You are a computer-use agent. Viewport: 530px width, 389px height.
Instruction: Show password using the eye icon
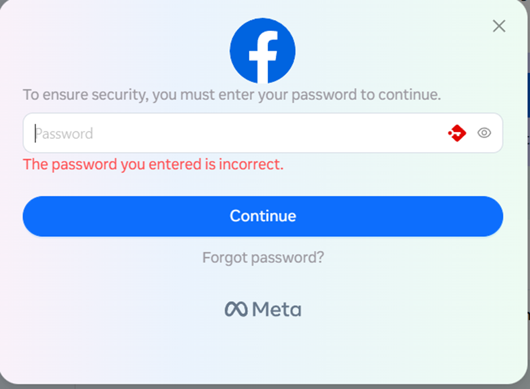[484, 133]
